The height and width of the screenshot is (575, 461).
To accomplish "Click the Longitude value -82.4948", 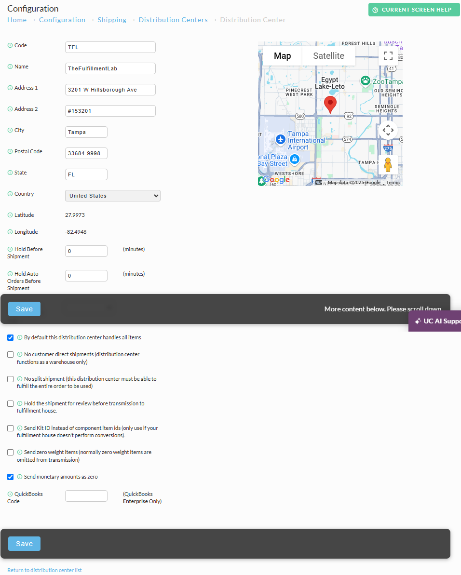I will coord(76,232).
